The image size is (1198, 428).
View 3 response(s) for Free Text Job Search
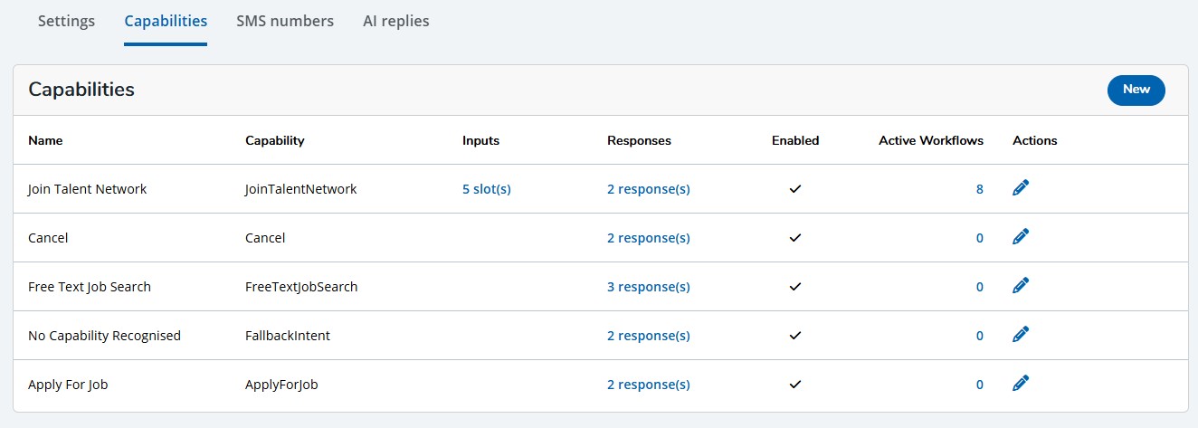(x=649, y=287)
